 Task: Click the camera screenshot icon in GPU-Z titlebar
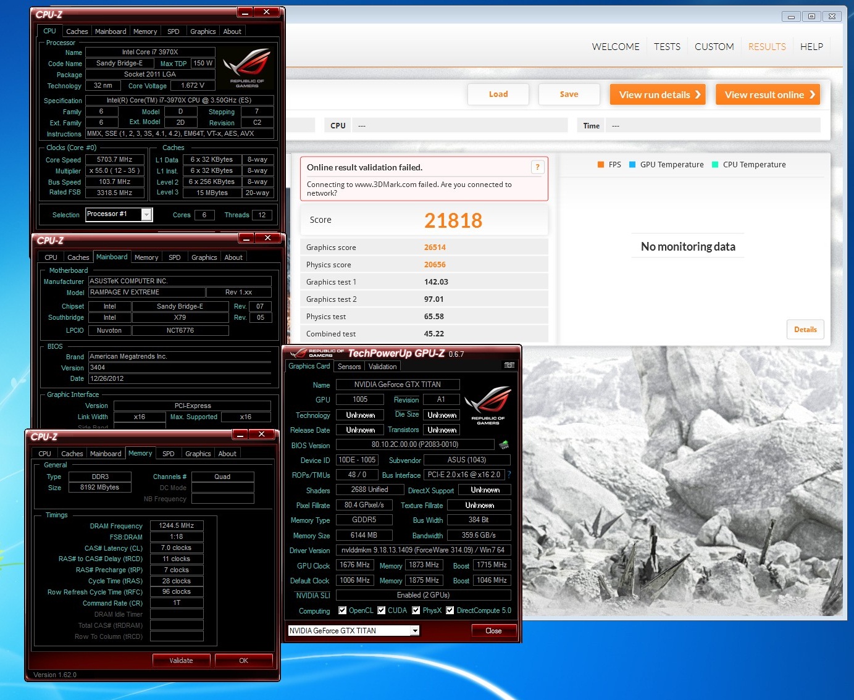(509, 365)
